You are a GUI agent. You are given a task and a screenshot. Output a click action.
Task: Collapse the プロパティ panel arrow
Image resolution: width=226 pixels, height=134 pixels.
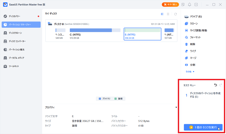coord(176,107)
